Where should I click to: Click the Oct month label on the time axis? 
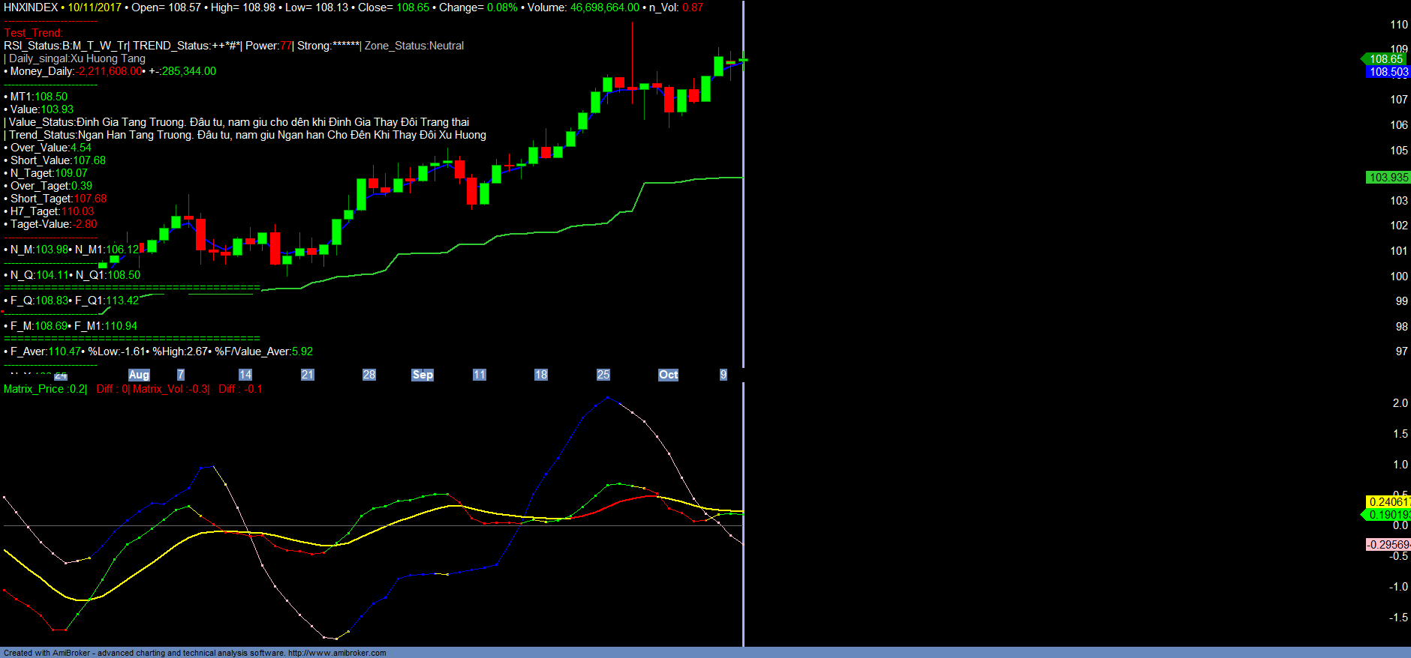tap(668, 375)
